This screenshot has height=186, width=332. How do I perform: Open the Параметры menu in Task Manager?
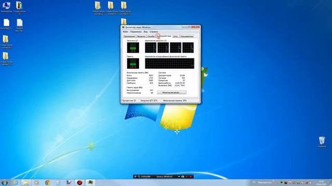pos(136,32)
